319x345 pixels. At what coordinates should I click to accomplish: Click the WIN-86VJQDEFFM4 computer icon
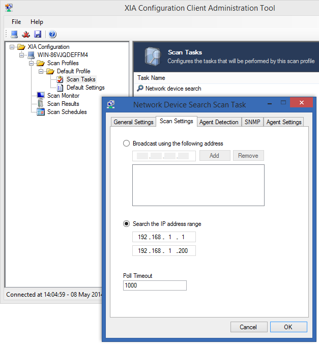point(31,55)
